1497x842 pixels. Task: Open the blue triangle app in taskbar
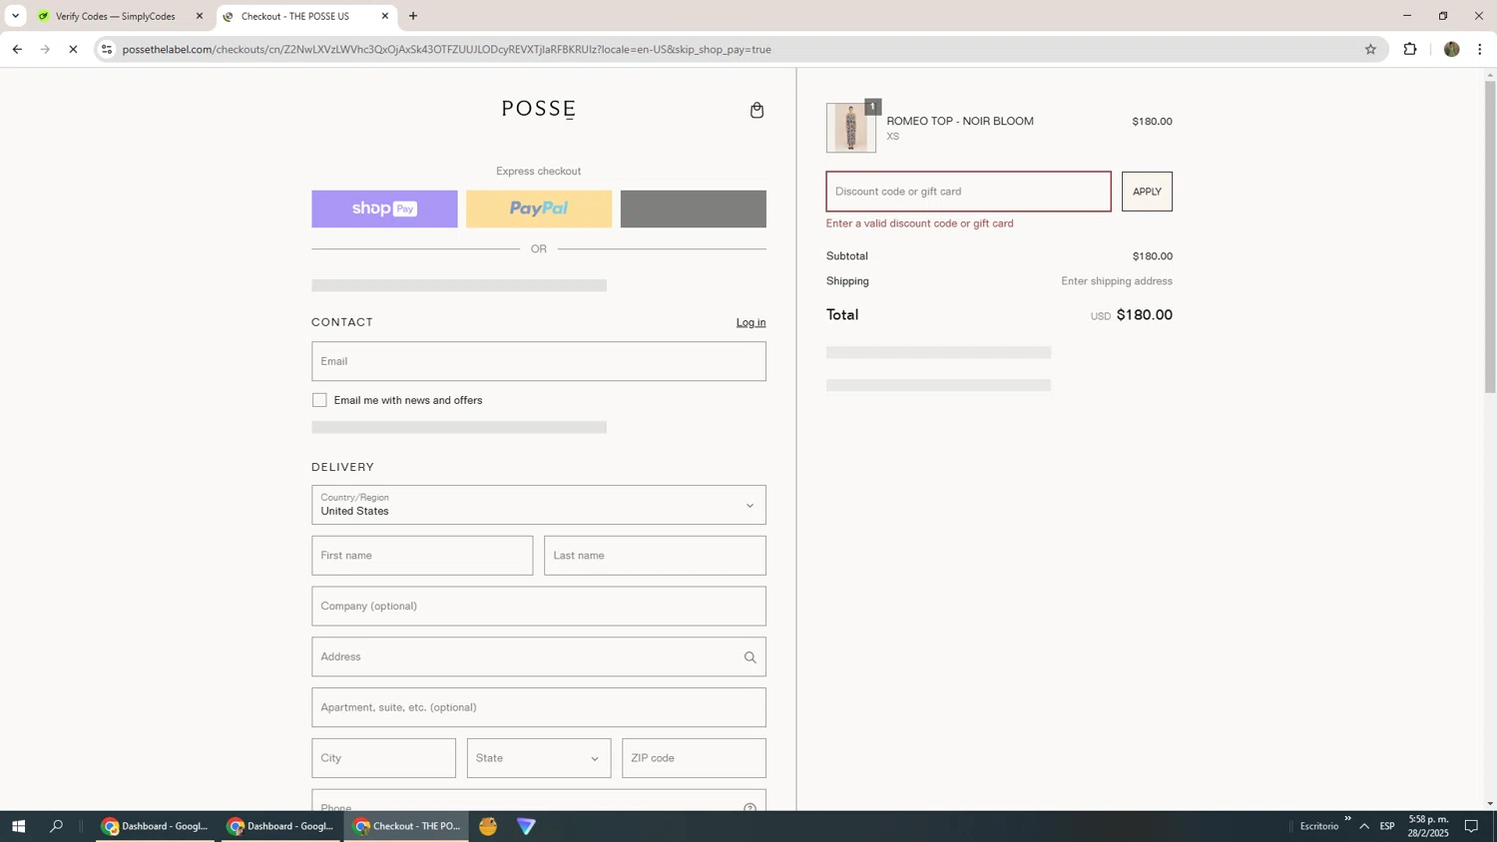point(526,826)
